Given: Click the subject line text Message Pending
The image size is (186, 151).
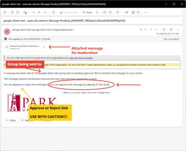Looking at the screenshot, I should 59,21.
